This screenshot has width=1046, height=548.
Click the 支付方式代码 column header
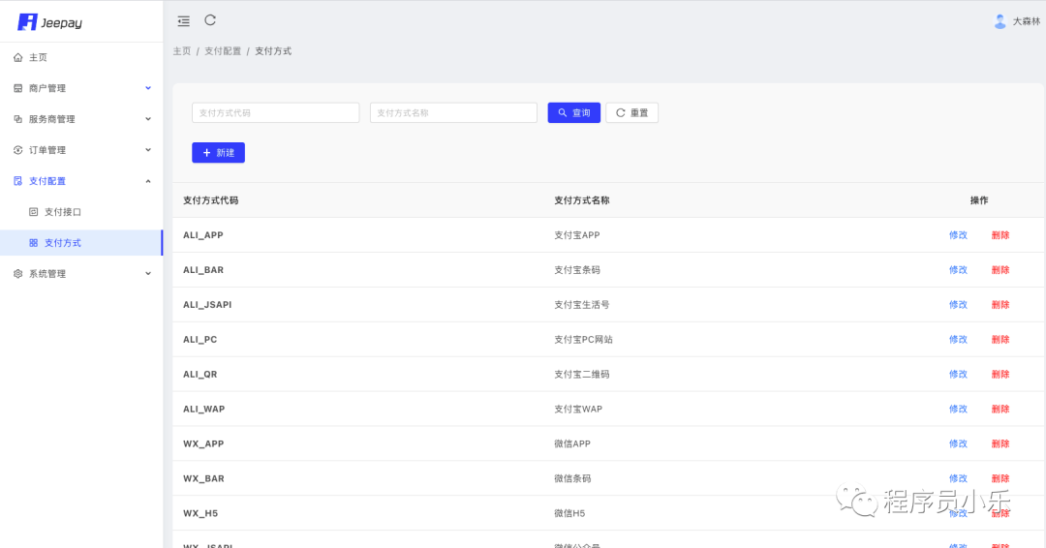click(211, 200)
